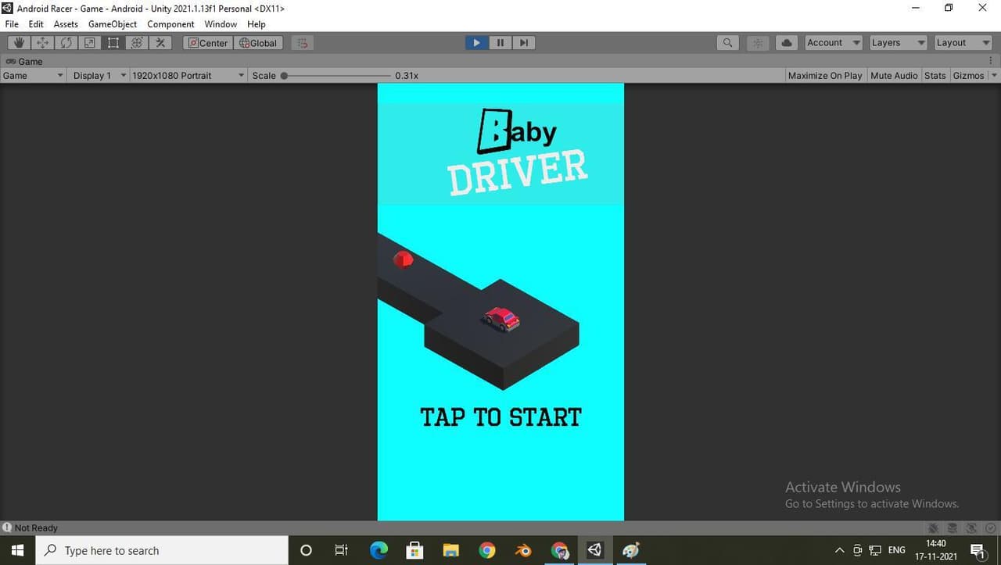
Task: Expand the Gizmos dropdown arrow
Action: (994, 76)
